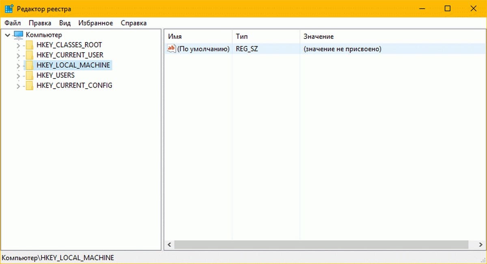Open the Справка menu

click(134, 23)
